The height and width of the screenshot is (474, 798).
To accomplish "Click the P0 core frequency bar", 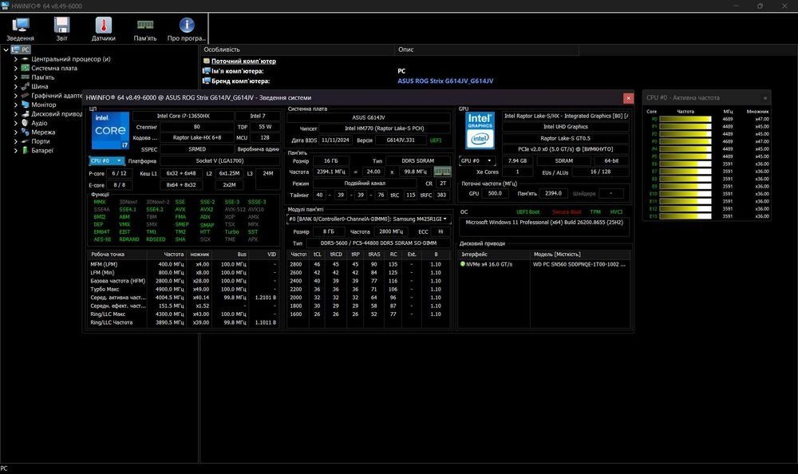I will [x=685, y=119].
